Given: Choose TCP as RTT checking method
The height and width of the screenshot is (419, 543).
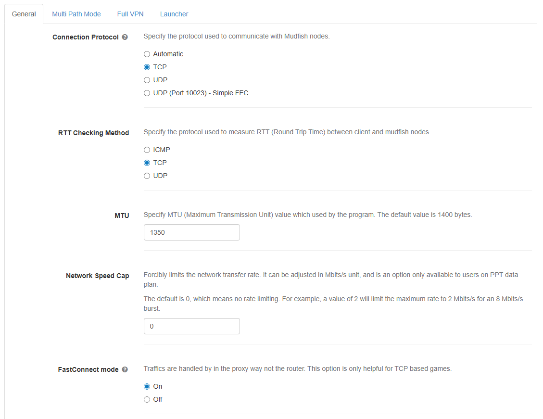Looking at the screenshot, I should click(x=147, y=163).
